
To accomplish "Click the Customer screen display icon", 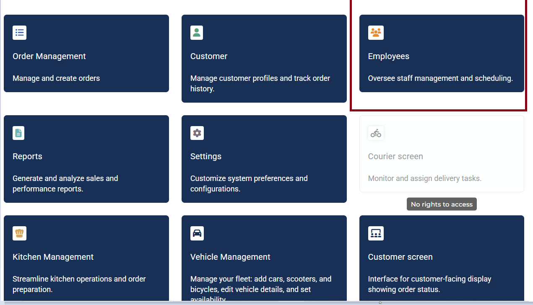I will tap(376, 233).
